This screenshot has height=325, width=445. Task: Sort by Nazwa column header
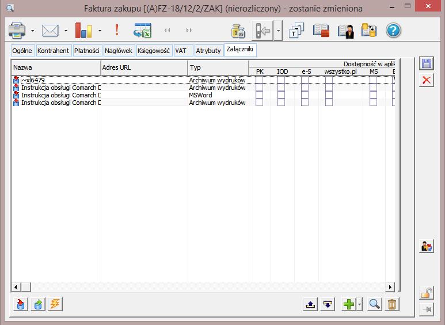56,67
